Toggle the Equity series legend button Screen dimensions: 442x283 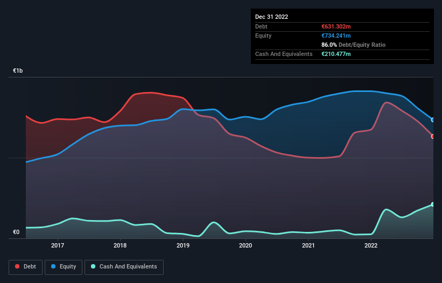tap(64, 267)
